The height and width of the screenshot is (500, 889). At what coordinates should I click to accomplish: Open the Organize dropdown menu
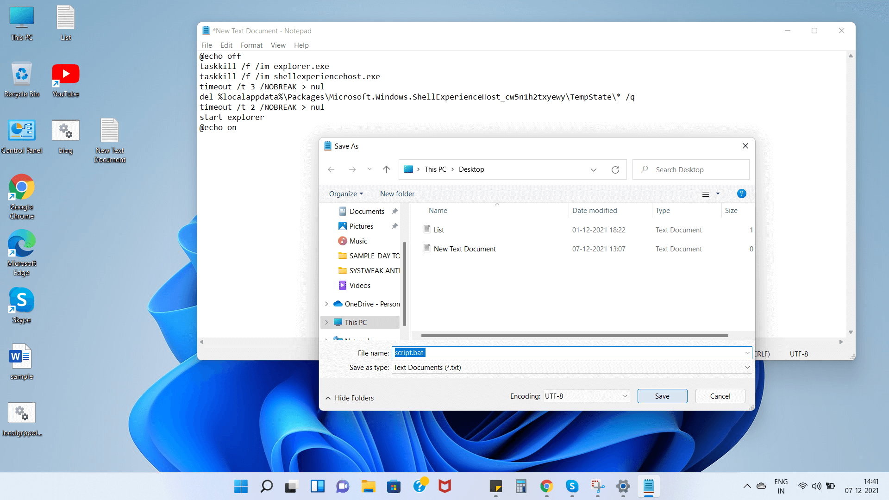click(346, 194)
